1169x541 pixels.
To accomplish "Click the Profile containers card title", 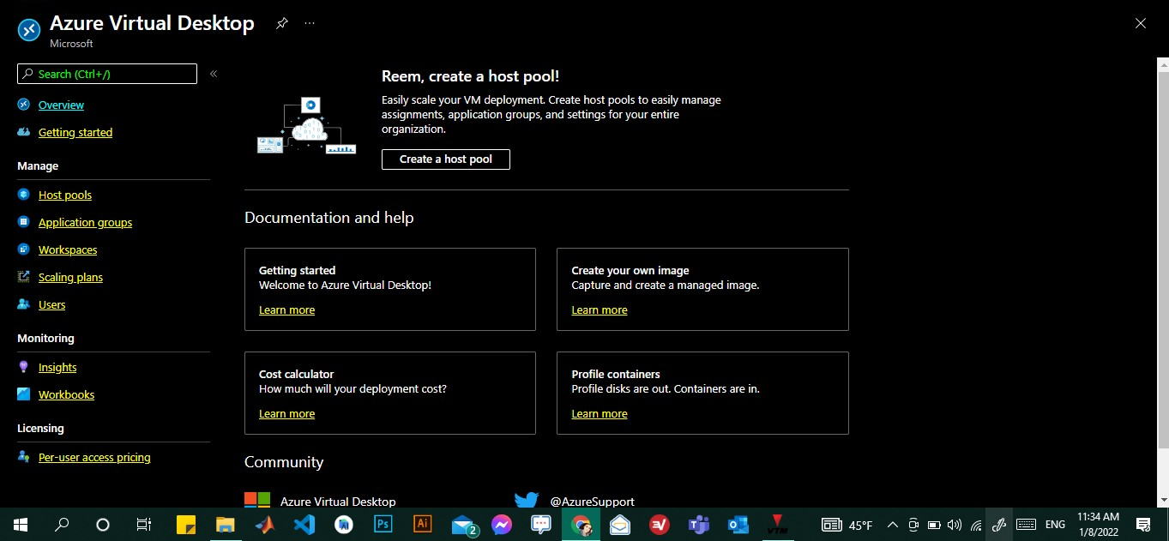I will (616, 374).
